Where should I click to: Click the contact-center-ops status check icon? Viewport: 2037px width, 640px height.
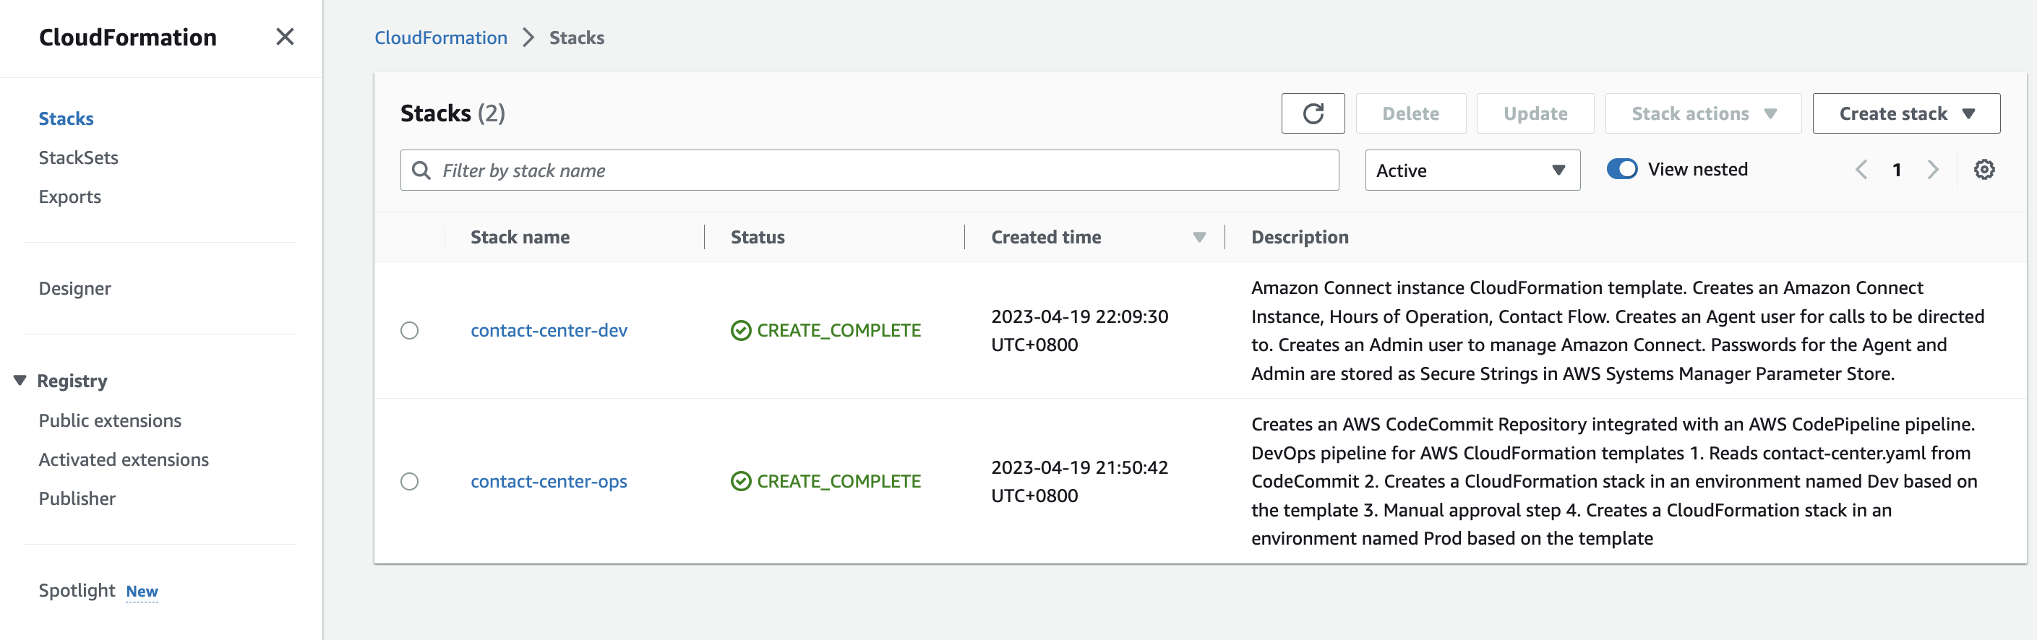click(x=741, y=481)
